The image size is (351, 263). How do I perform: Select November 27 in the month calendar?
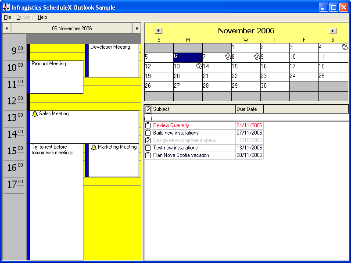(x=188, y=86)
